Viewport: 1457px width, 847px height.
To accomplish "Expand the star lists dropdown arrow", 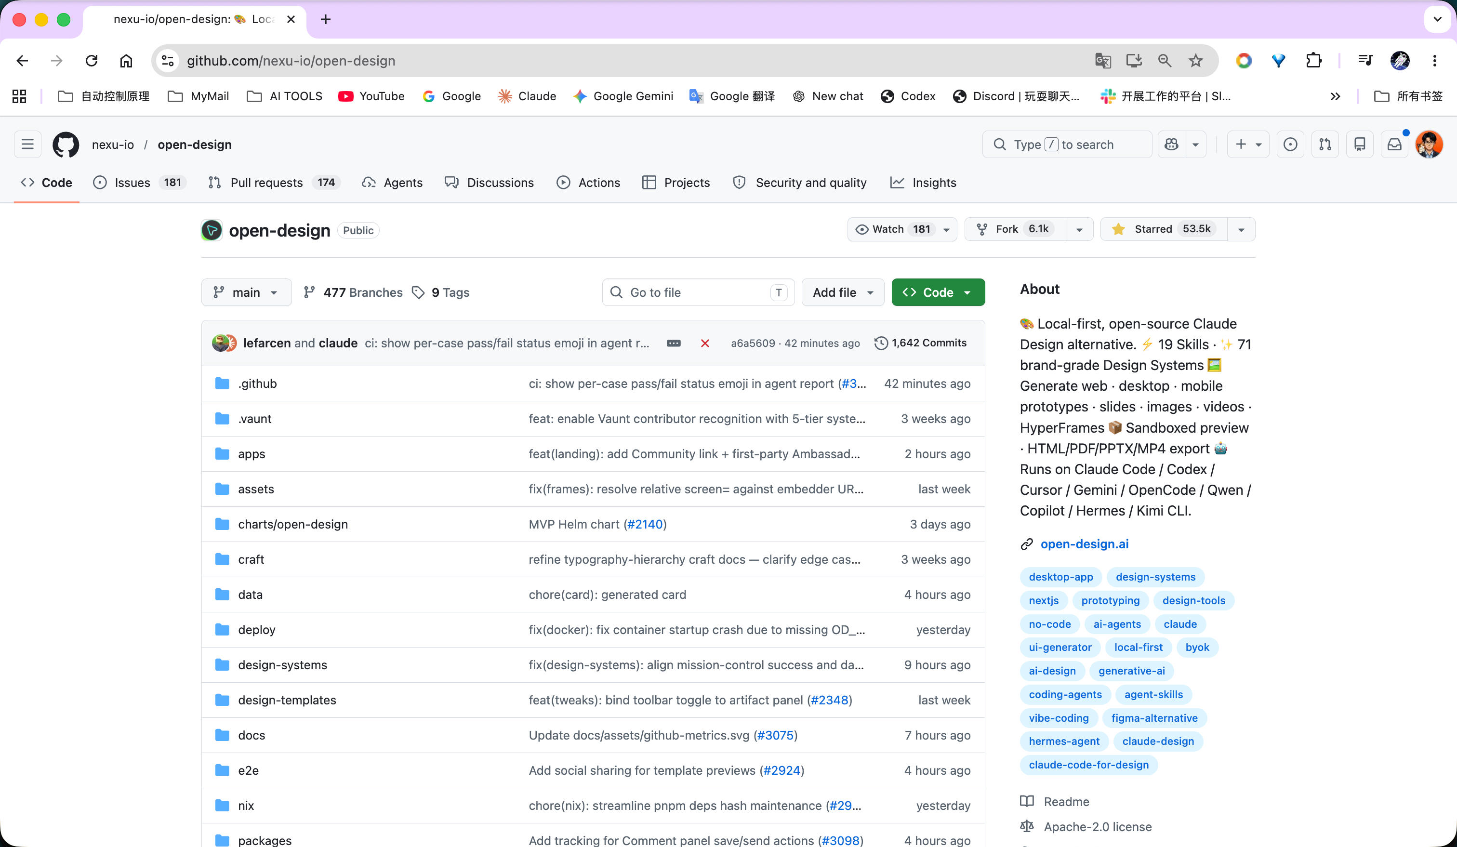I will 1241,229.
